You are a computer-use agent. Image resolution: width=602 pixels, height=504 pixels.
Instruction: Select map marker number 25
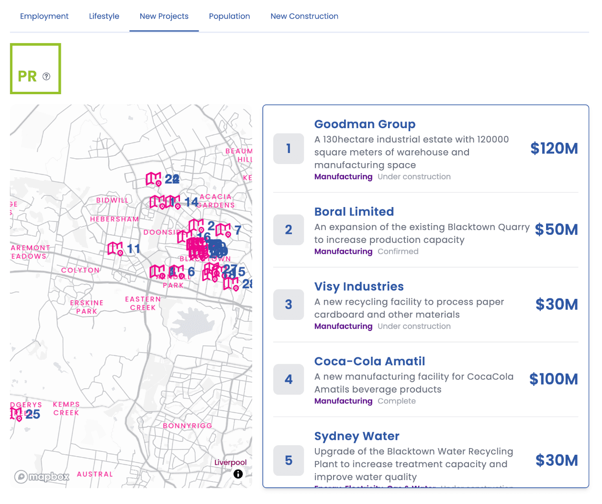pyautogui.click(x=16, y=414)
